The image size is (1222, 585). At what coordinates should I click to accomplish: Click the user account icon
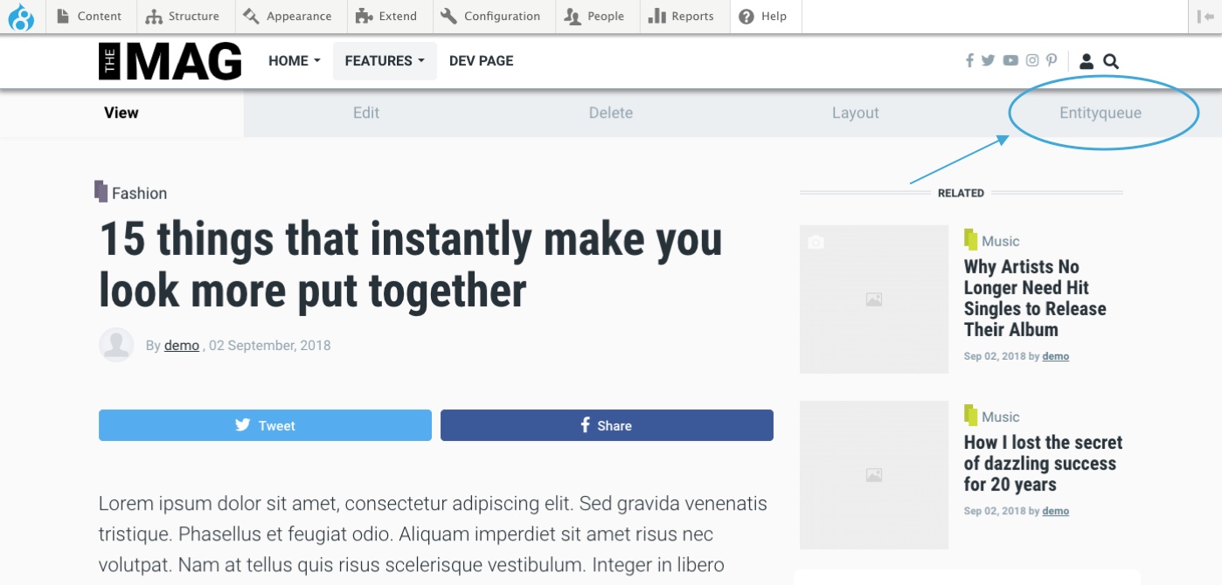tap(1087, 61)
